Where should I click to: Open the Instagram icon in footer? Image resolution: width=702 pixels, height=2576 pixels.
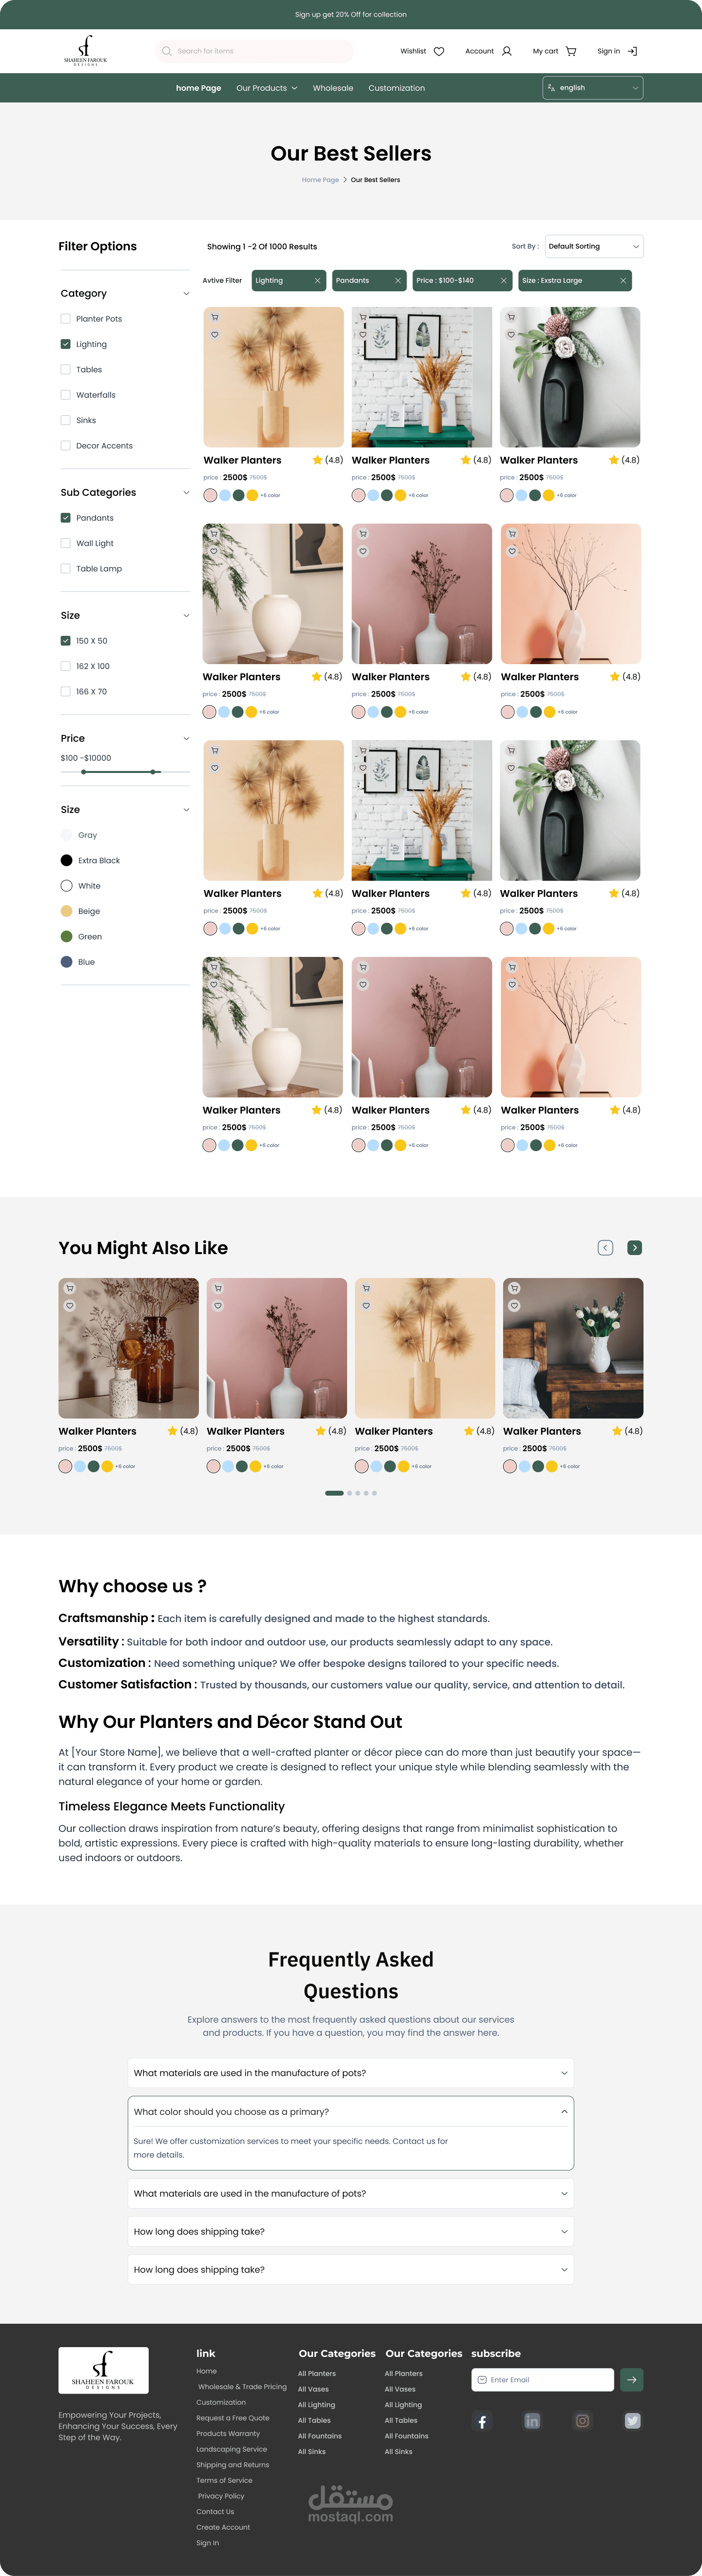(x=582, y=2421)
